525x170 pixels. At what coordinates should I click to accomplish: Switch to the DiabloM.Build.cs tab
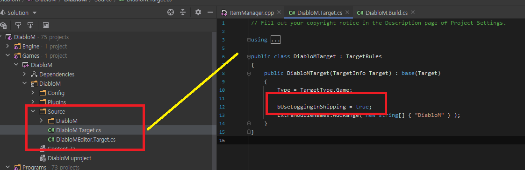[x=386, y=13]
